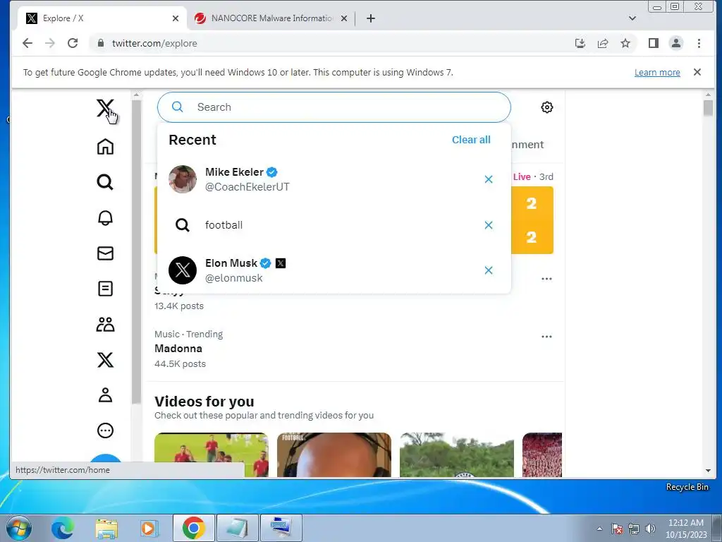The width and height of the screenshot is (722, 542).
Task: Open Explore via the sidebar magnifier icon
Action: (x=105, y=182)
